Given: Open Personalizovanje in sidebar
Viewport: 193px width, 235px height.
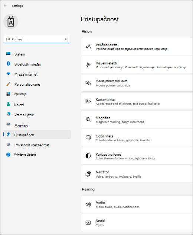Looking at the screenshot, I should point(37,84).
